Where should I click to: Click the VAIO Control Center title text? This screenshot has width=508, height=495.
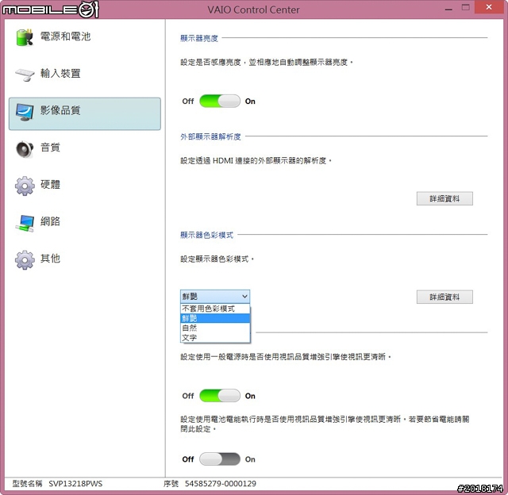click(x=254, y=10)
